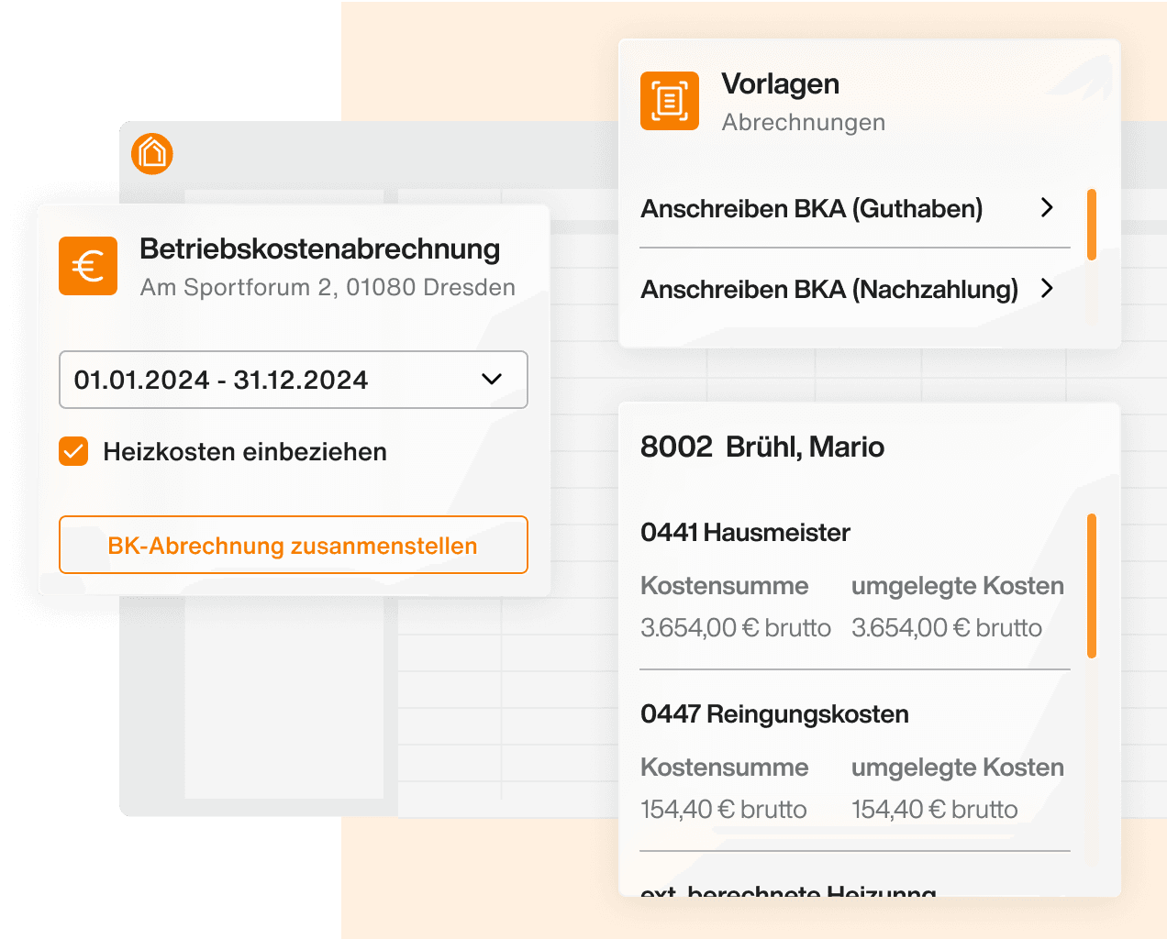
Task: Click the tenant heading 8002 Brühl, Mario
Action: point(761,447)
